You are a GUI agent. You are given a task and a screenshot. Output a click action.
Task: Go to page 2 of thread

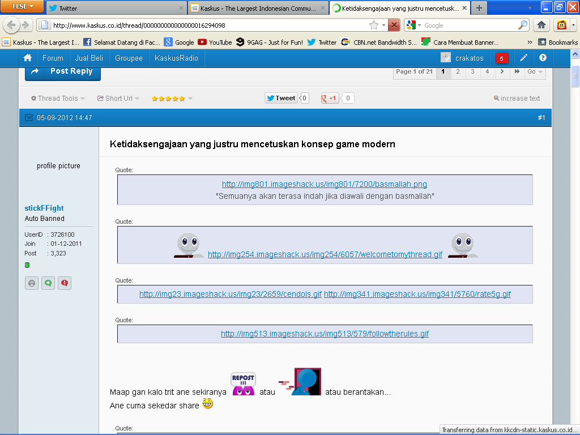coord(458,72)
